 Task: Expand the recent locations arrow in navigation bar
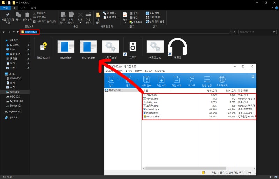coord(14,32)
